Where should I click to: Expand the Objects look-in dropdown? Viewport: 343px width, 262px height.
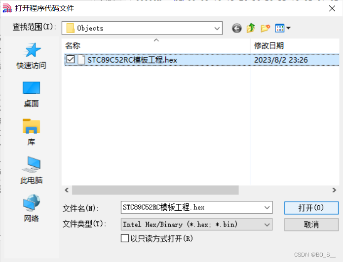point(217,28)
